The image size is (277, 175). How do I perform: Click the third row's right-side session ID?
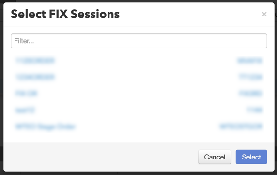point(251,94)
